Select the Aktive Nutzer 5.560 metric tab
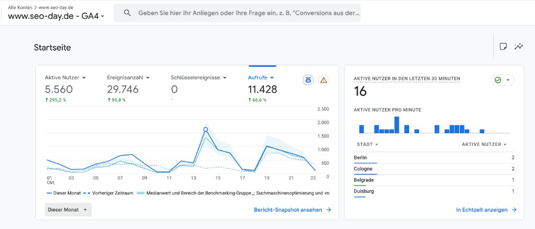Screen dimensions: 535x229 coord(65,88)
